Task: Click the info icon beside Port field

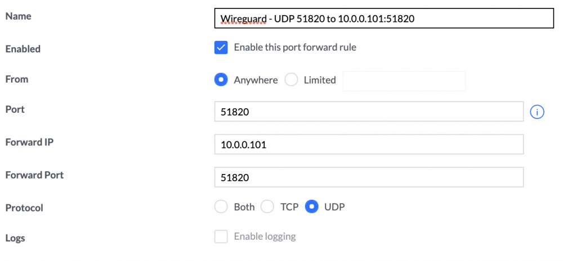Action: coord(537,112)
